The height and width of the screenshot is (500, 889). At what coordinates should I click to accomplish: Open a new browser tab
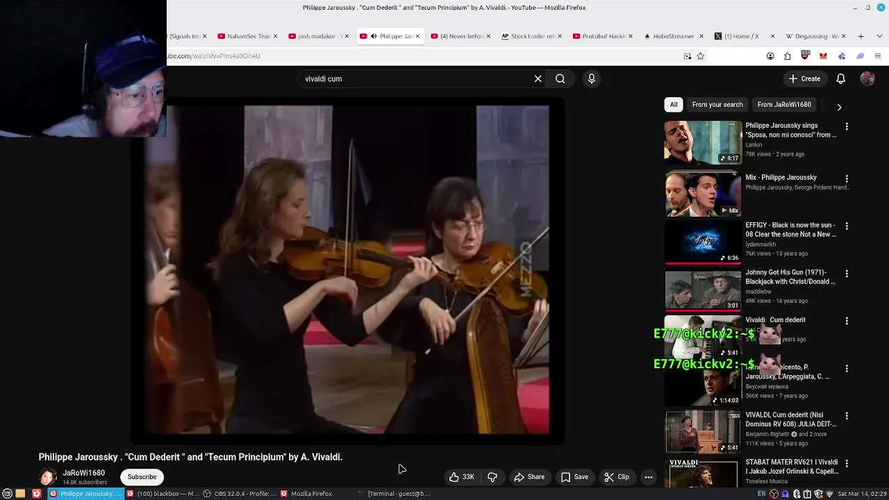point(861,36)
